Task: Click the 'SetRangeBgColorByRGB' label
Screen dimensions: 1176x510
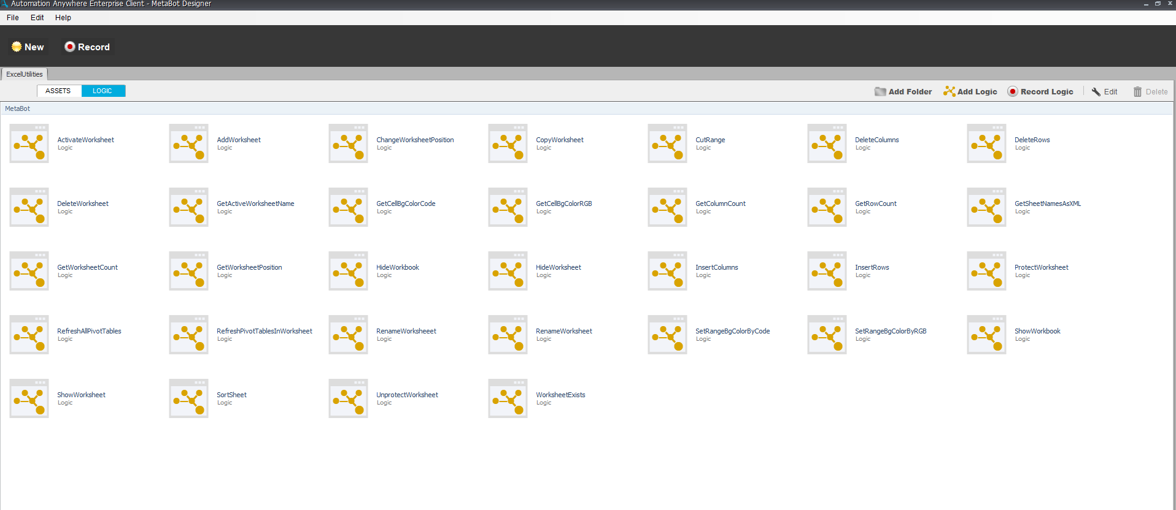Action: (x=891, y=331)
